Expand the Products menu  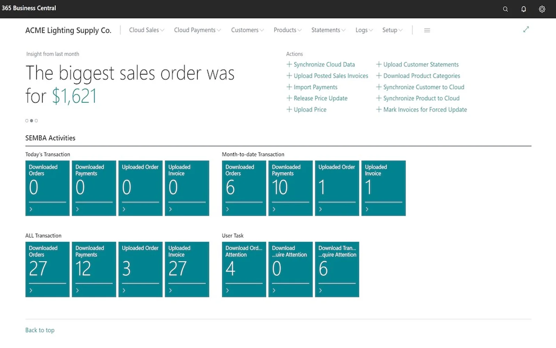pyautogui.click(x=288, y=30)
